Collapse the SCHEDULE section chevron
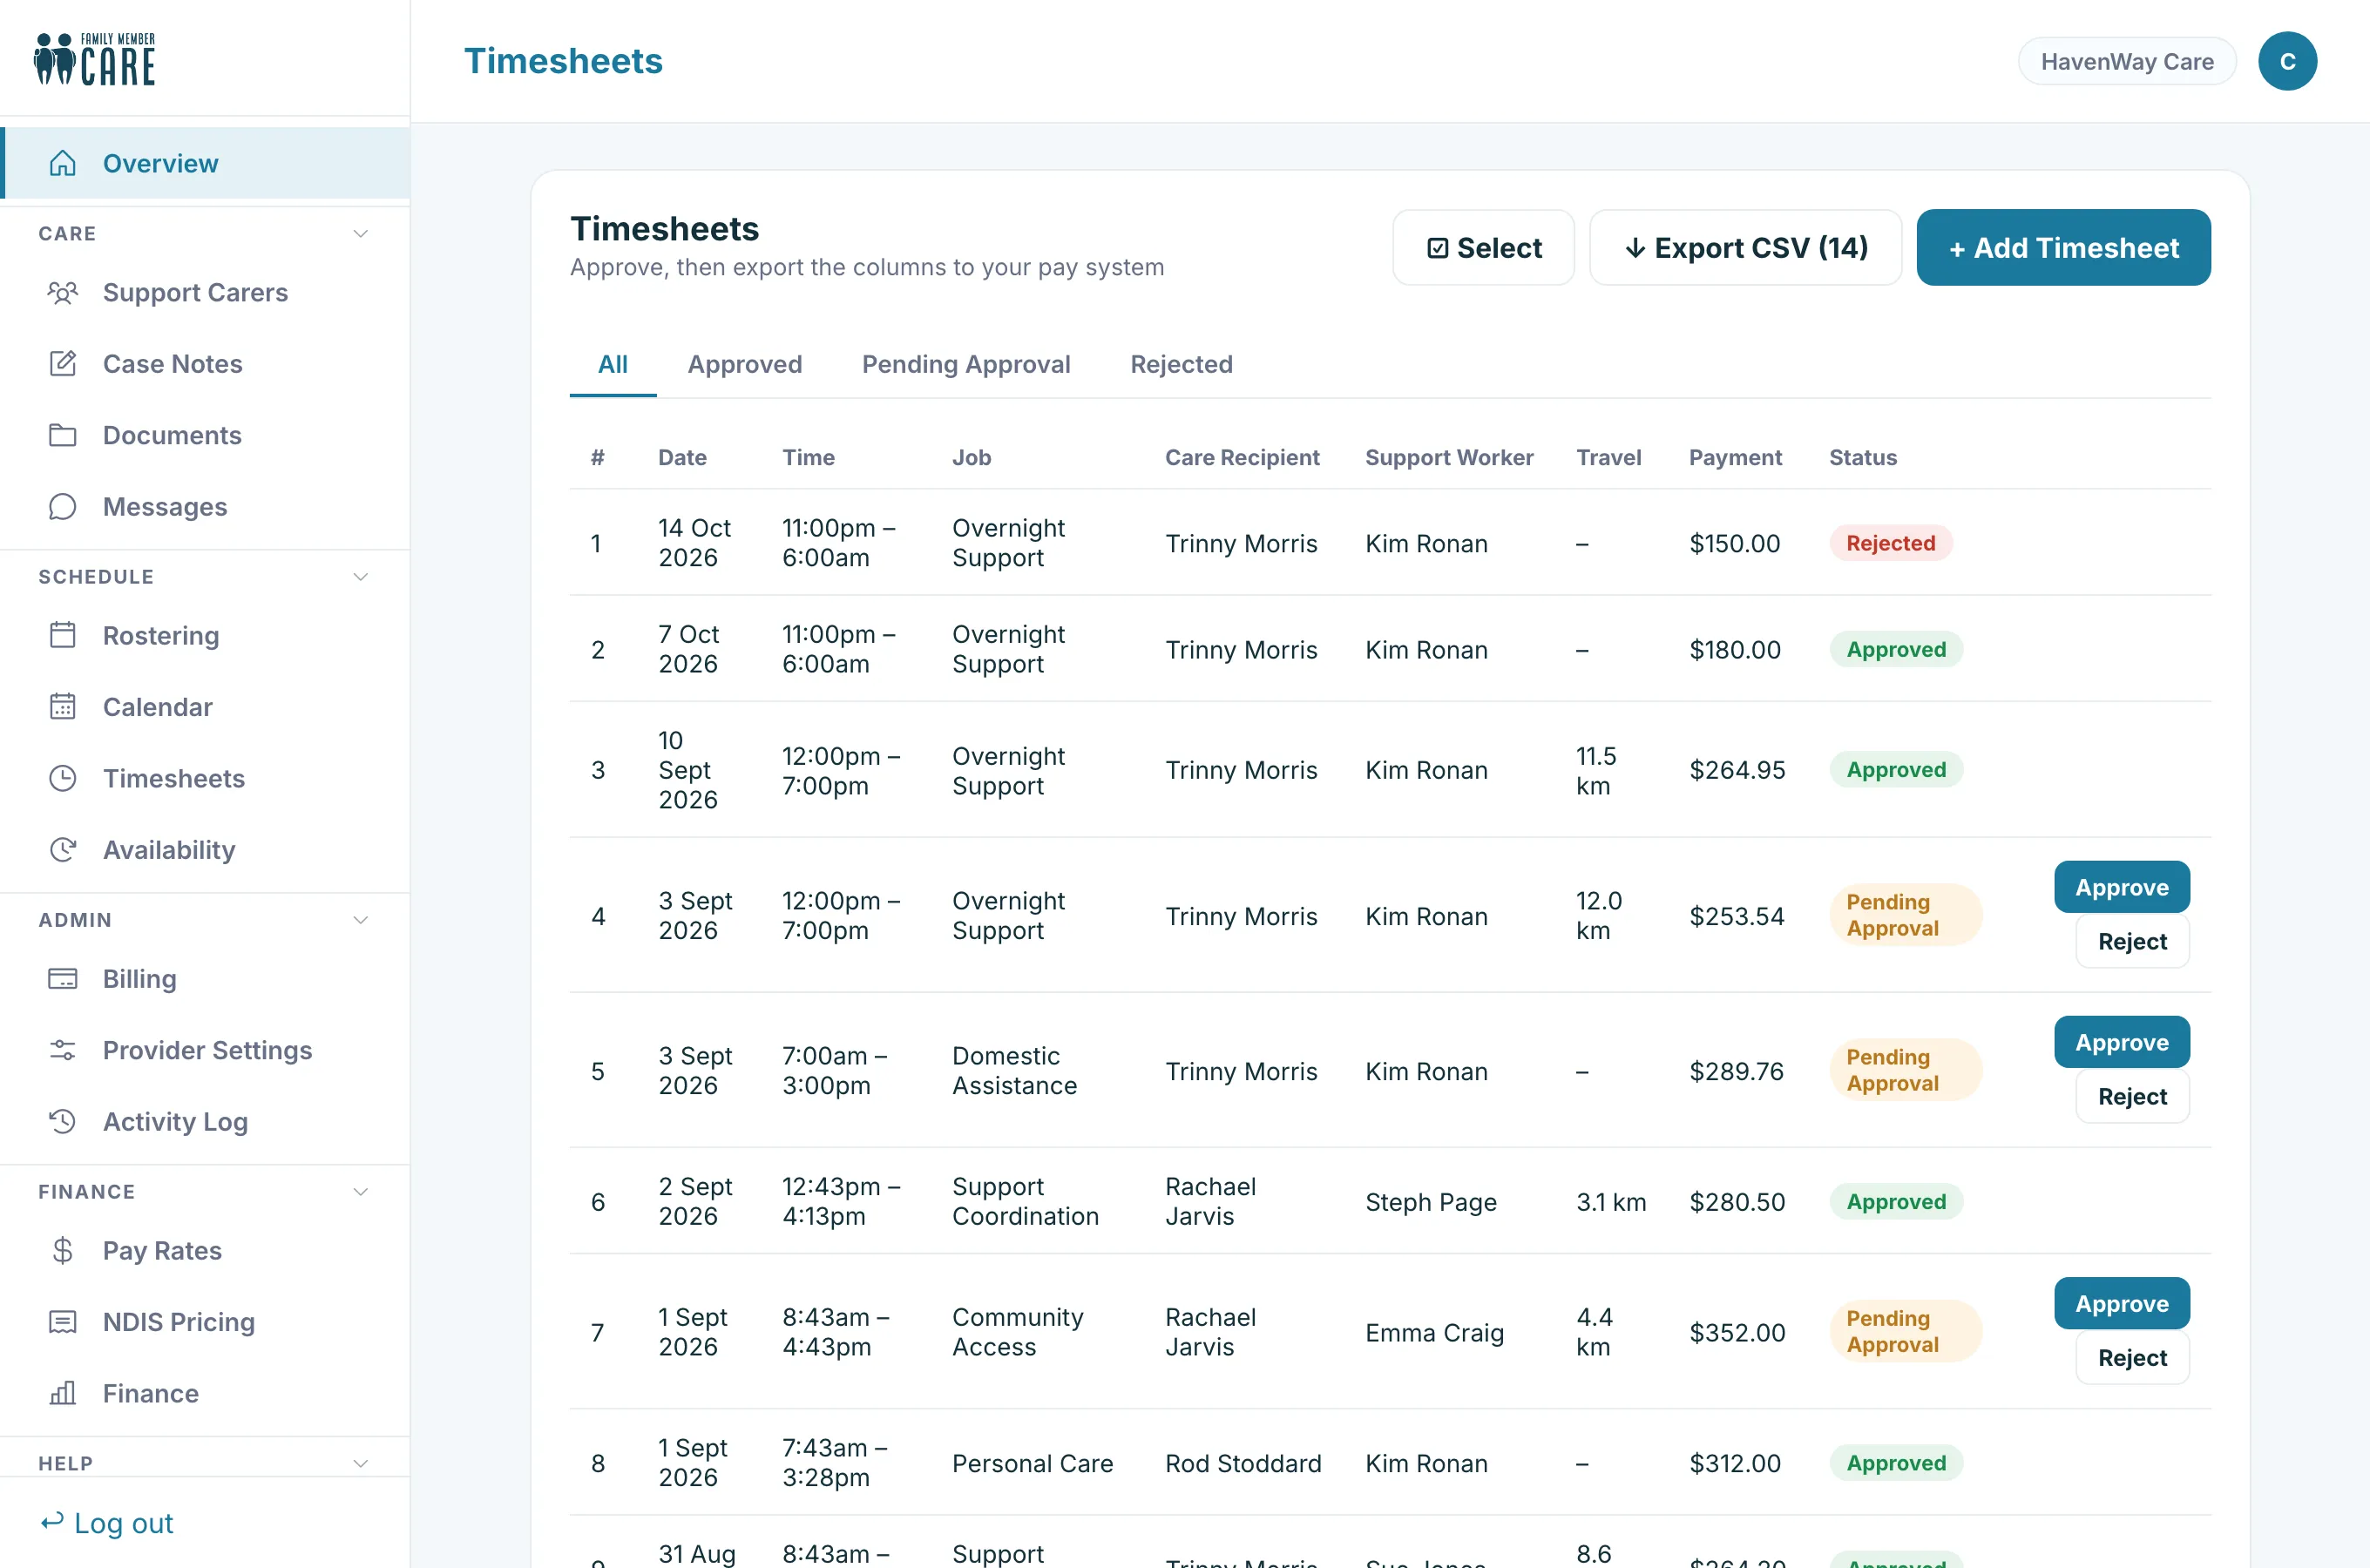2370x1568 pixels. click(x=361, y=576)
